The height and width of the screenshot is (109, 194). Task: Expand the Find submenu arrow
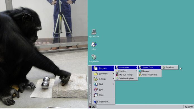coord(113,84)
